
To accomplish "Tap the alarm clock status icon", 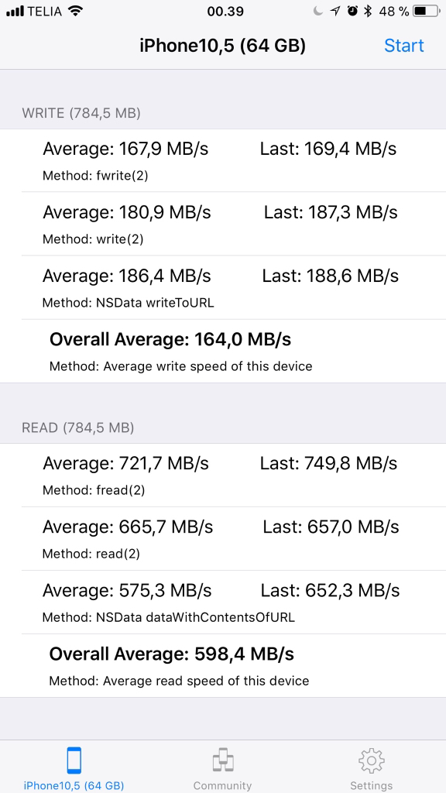I will pos(352,11).
